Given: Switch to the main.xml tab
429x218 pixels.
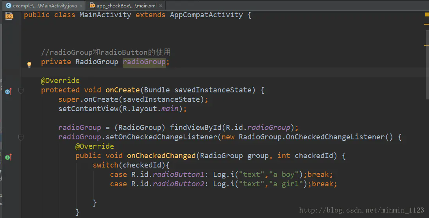Looking at the screenshot, I should coord(126,5).
